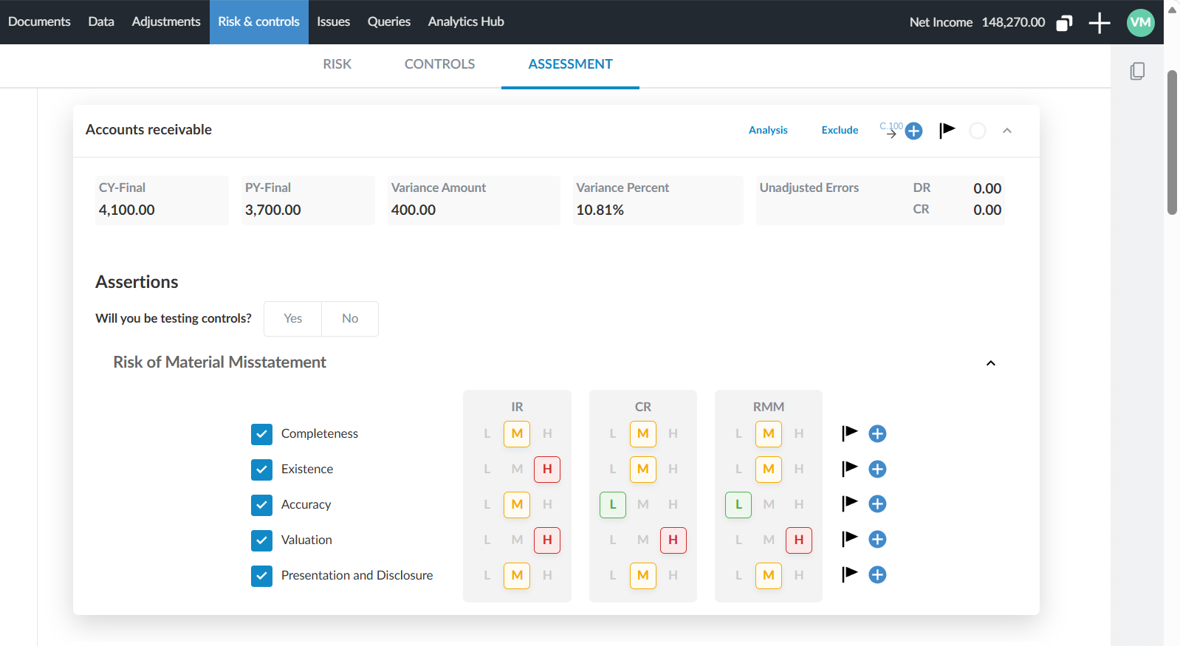Click plus icon on Presentation and Disclosure row
1180x646 pixels.
tap(877, 574)
